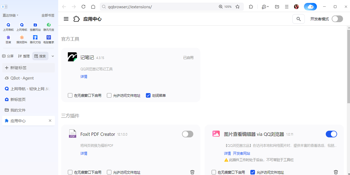
Task: Open 我的文件 tab
Action: pyautogui.click(x=28, y=110)
